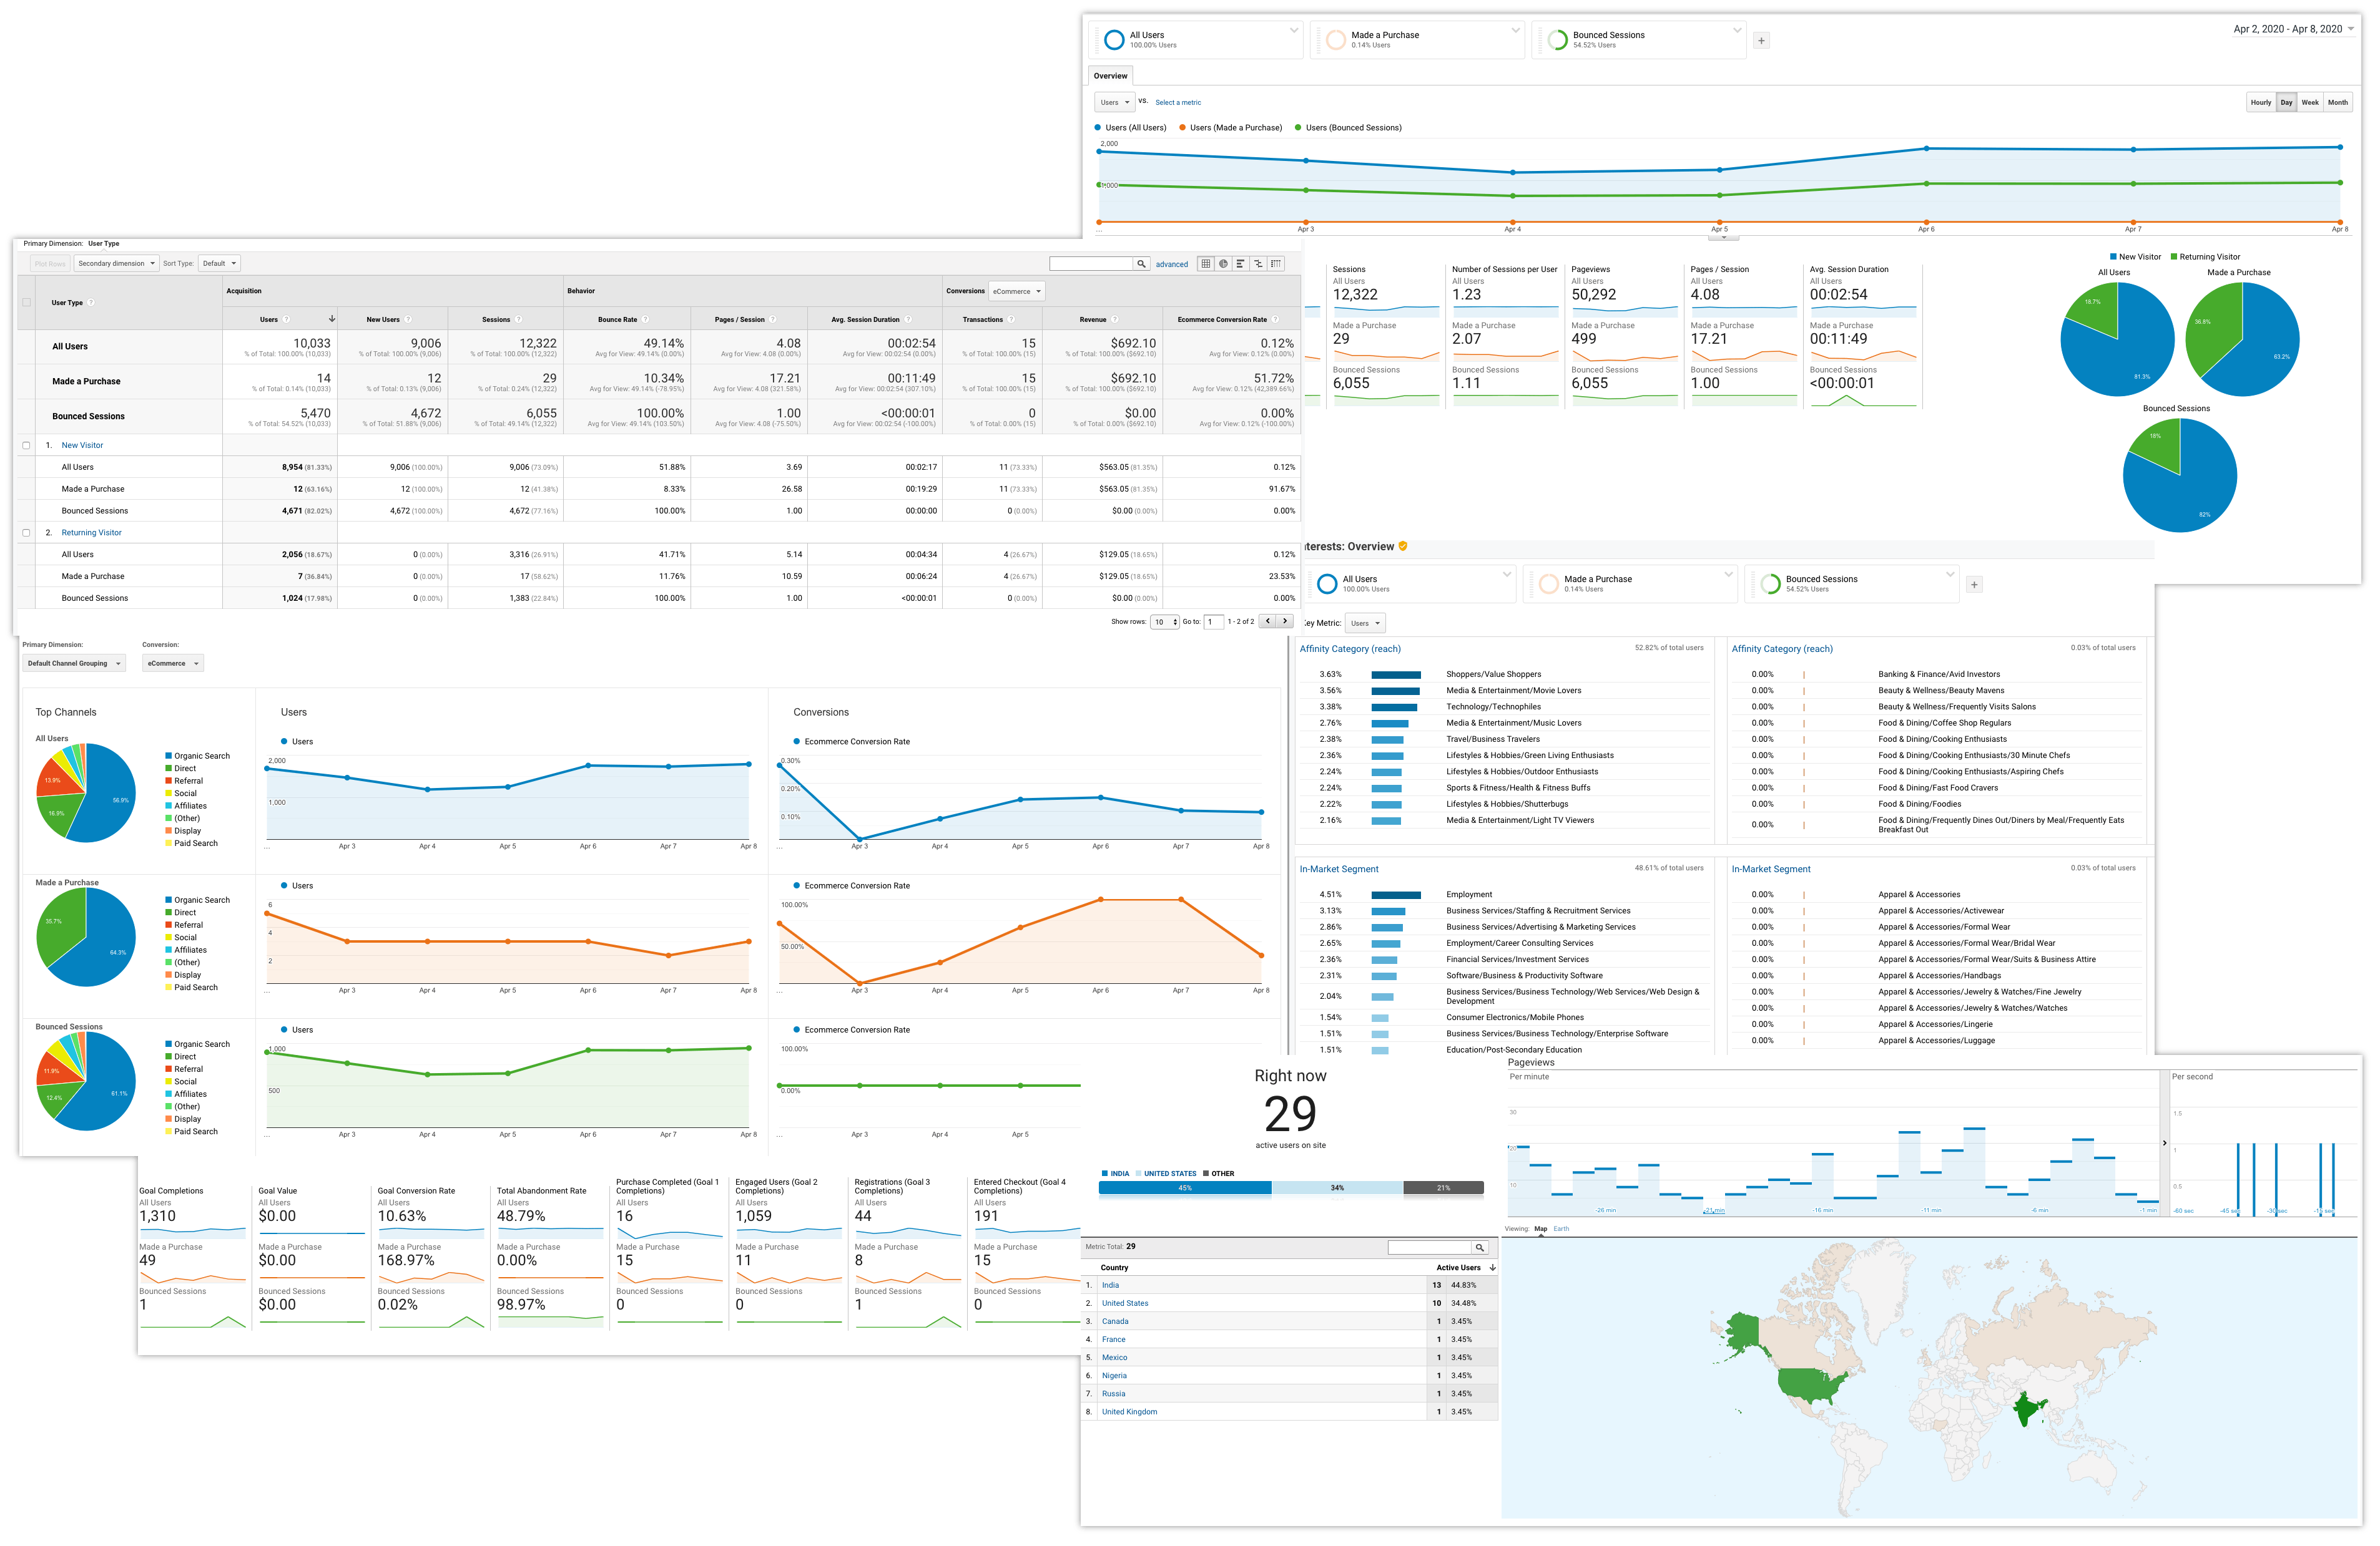This screenshot has height=1546, width=2380.
Task: Switch realtime map view to Earth
Action: (x=1561, y=1229)
